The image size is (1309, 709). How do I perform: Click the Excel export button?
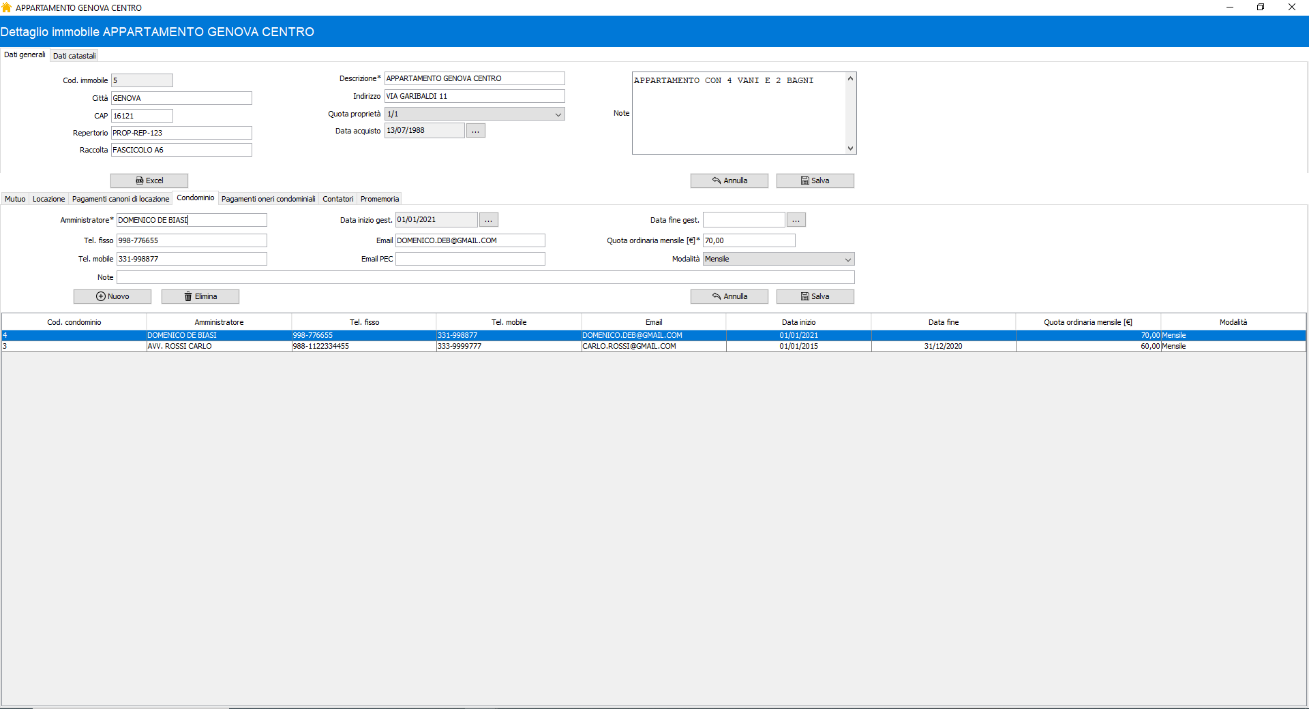pos(149,180)
